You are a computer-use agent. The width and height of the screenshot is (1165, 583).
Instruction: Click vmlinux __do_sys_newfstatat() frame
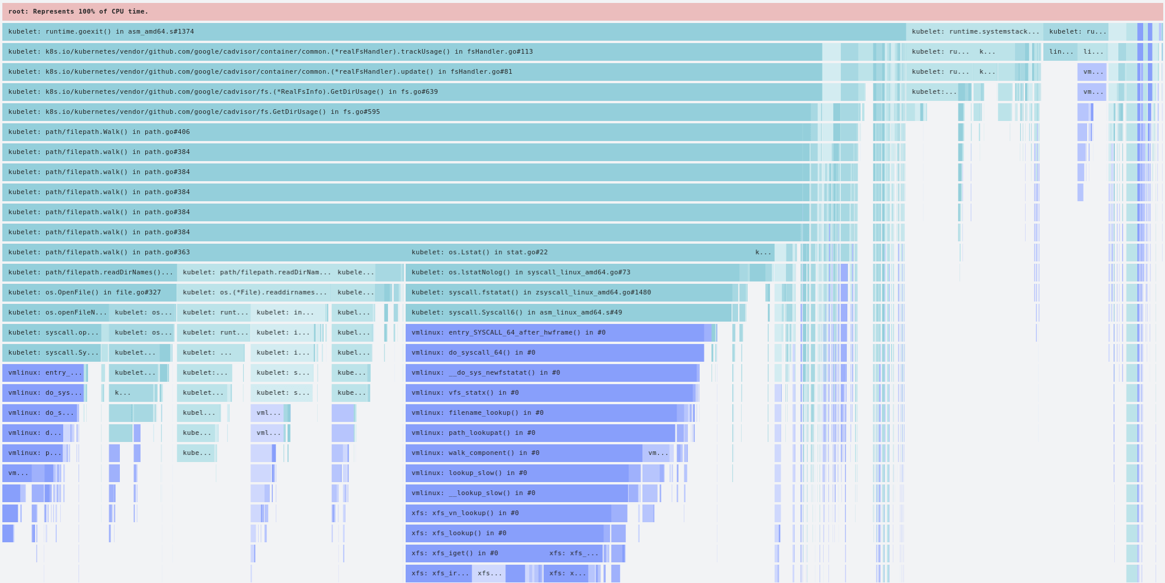[x=551, y=373]
